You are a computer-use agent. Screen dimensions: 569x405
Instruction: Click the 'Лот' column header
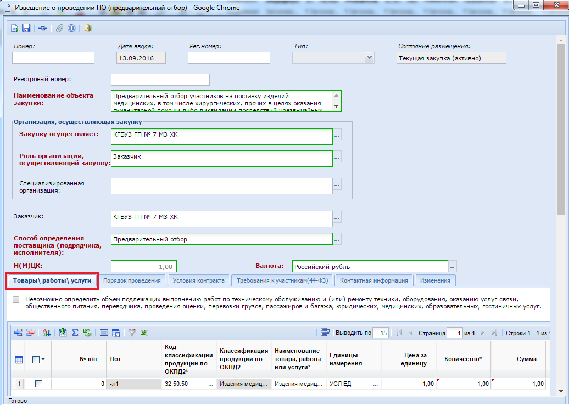click(x=134, y=359)
